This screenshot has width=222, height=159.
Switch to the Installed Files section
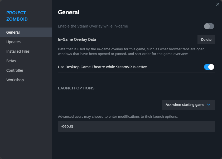point(18,51)
